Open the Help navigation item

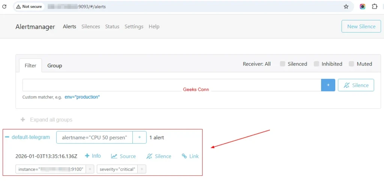[x=154, y=27]
